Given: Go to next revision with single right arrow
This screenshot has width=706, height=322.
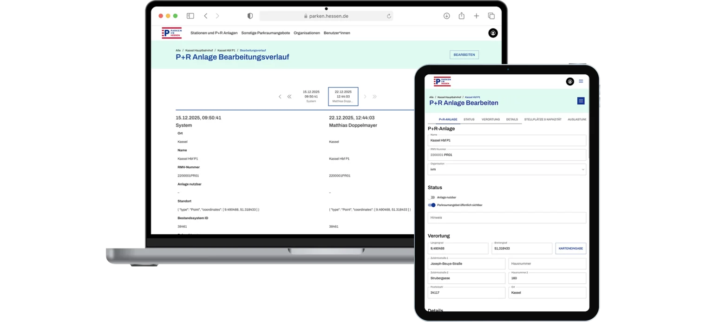Looking at the screenshot, I should pyautogui.click(x=365, y=97).
